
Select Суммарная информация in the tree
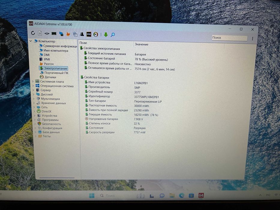pos(58,46)
